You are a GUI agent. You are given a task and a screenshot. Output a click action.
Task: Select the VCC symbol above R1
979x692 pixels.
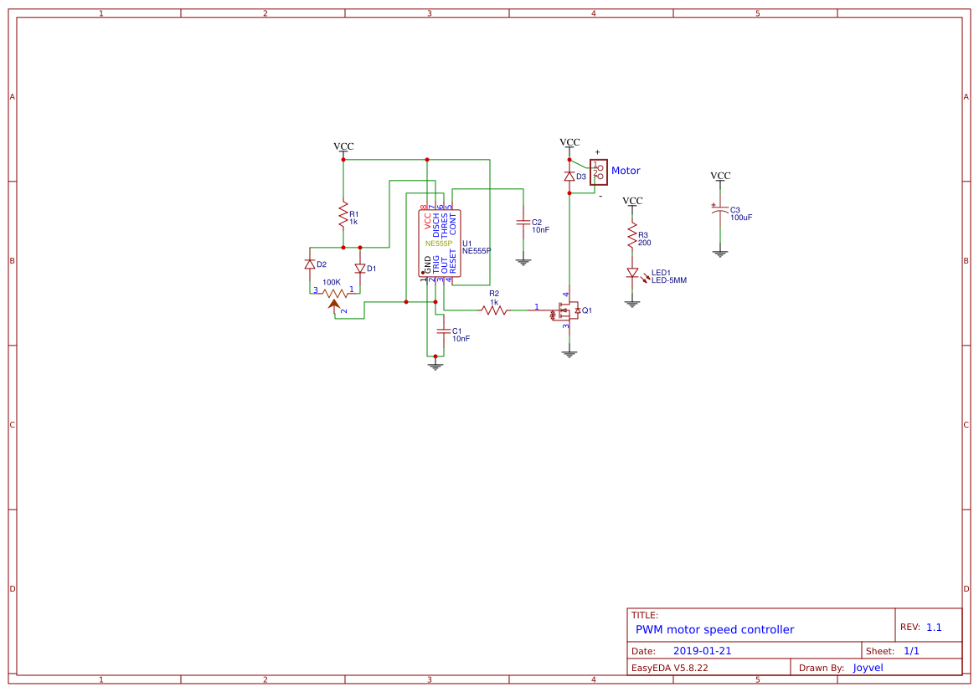coord(343,147)
